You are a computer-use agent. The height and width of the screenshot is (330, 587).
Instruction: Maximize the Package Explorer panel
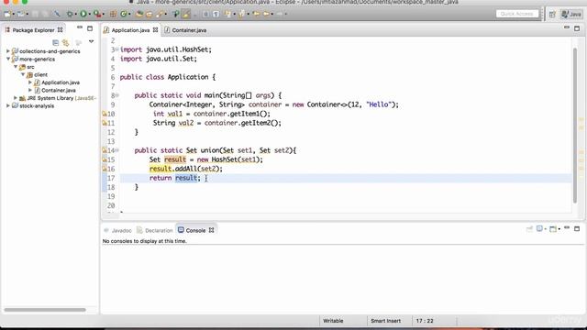90,28
